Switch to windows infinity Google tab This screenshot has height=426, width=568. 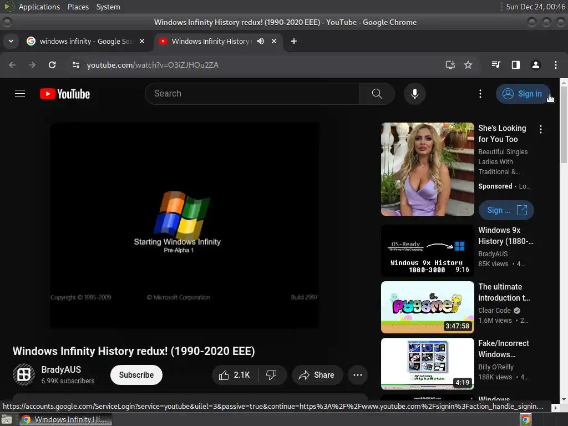(85, 41)
